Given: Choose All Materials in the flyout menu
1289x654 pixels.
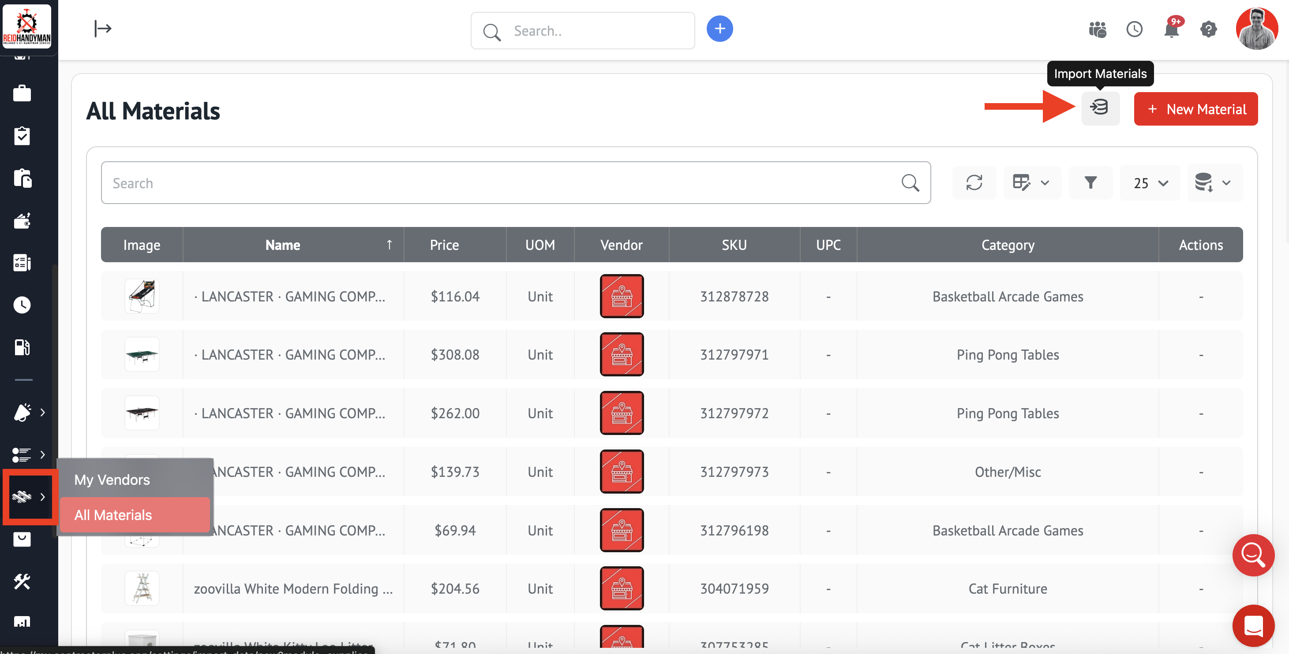Looking at the screenshot, I should pyautogui.click(x=113, y=515).
